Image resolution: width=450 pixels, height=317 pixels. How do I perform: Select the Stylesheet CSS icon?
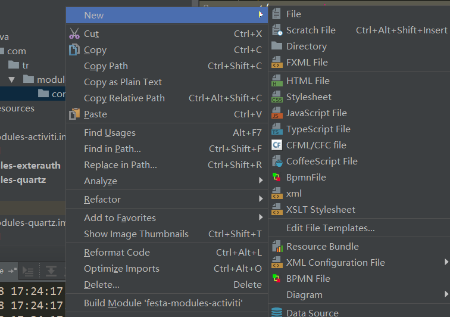[x=277, y=97]
